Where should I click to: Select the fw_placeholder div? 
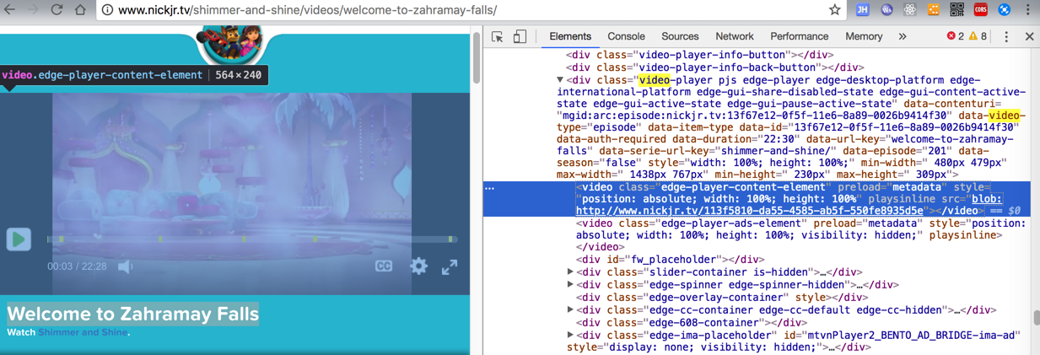[671, 260]
